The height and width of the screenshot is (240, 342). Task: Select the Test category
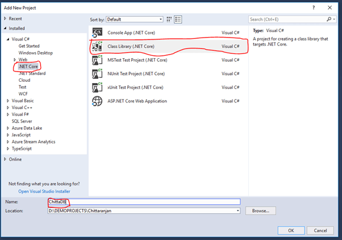pos(22,87)
